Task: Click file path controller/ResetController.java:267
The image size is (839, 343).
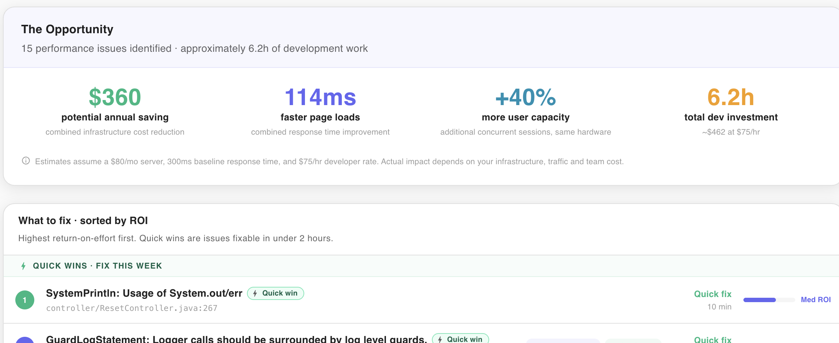Action: [x=132, y=308]
